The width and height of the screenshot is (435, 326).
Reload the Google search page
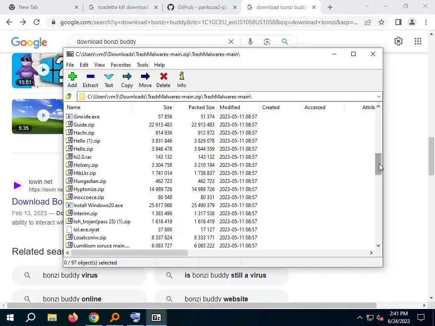click(37, 22)
